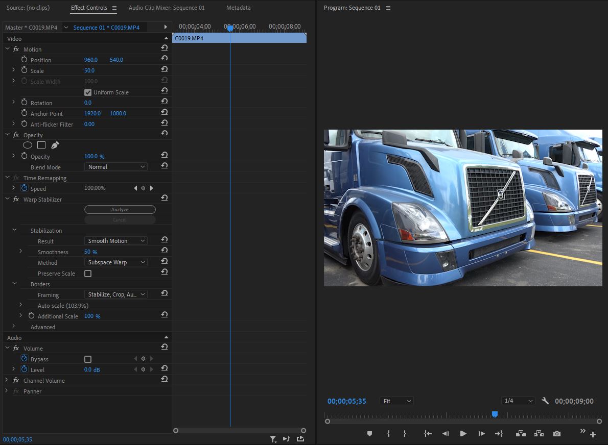This screenshot has width=608, height=445.
Task: Reset the Warp Stabilizer effect
Action: pyautogui.click(x=165, y=199)
